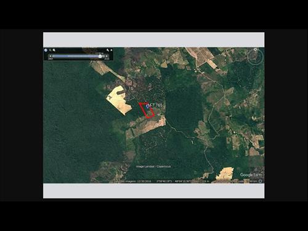Close the historical imagery time slider panel
Viewport: 308px width, 231px height.
[111, 50]
